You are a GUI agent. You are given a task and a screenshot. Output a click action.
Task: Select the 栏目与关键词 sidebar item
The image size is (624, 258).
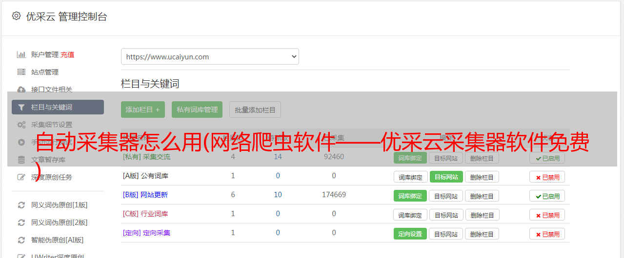coord(58,107)
